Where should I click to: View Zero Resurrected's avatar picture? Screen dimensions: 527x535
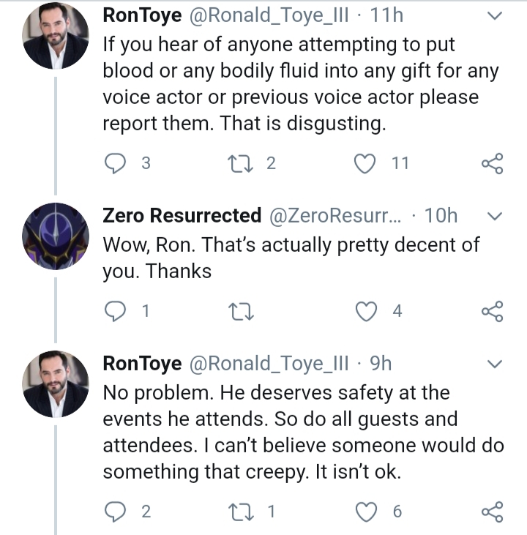(56, 236)
